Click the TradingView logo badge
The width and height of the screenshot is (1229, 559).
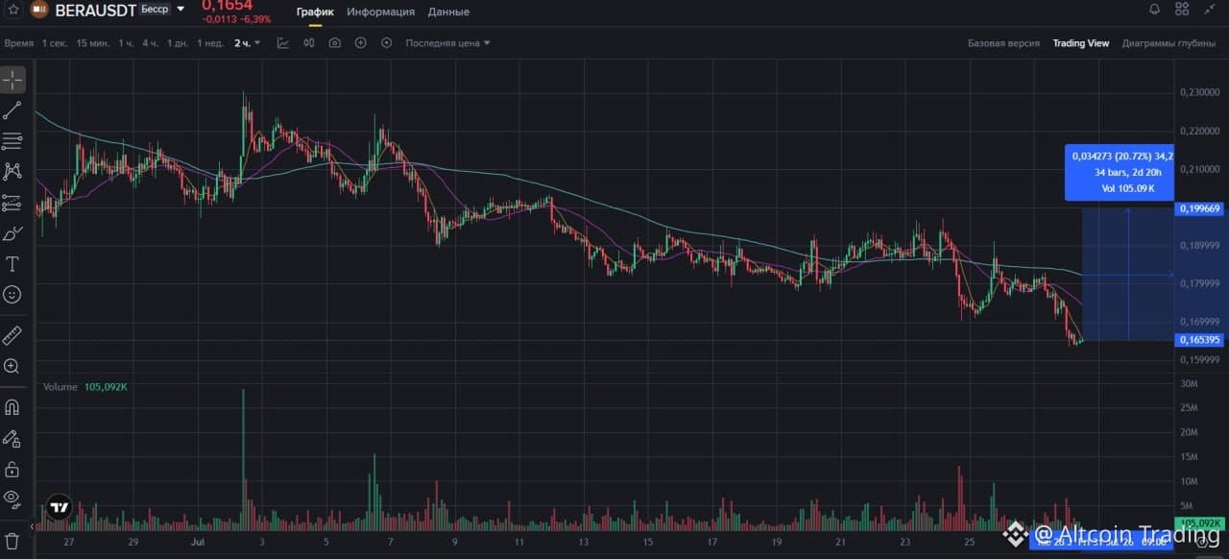60,508
